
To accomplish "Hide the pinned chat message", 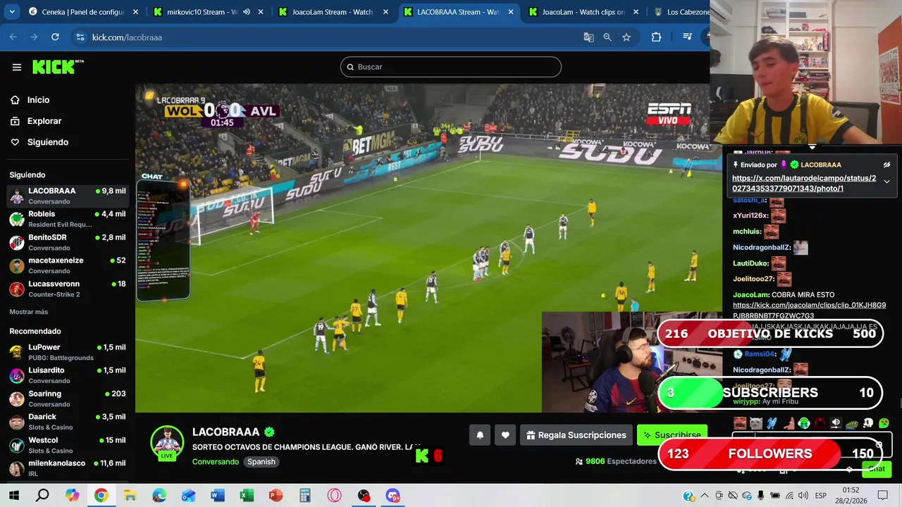I will tap(886, 165).
